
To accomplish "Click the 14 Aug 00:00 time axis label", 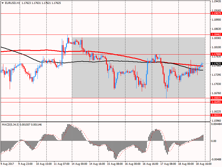I will (x=79, y=164).
